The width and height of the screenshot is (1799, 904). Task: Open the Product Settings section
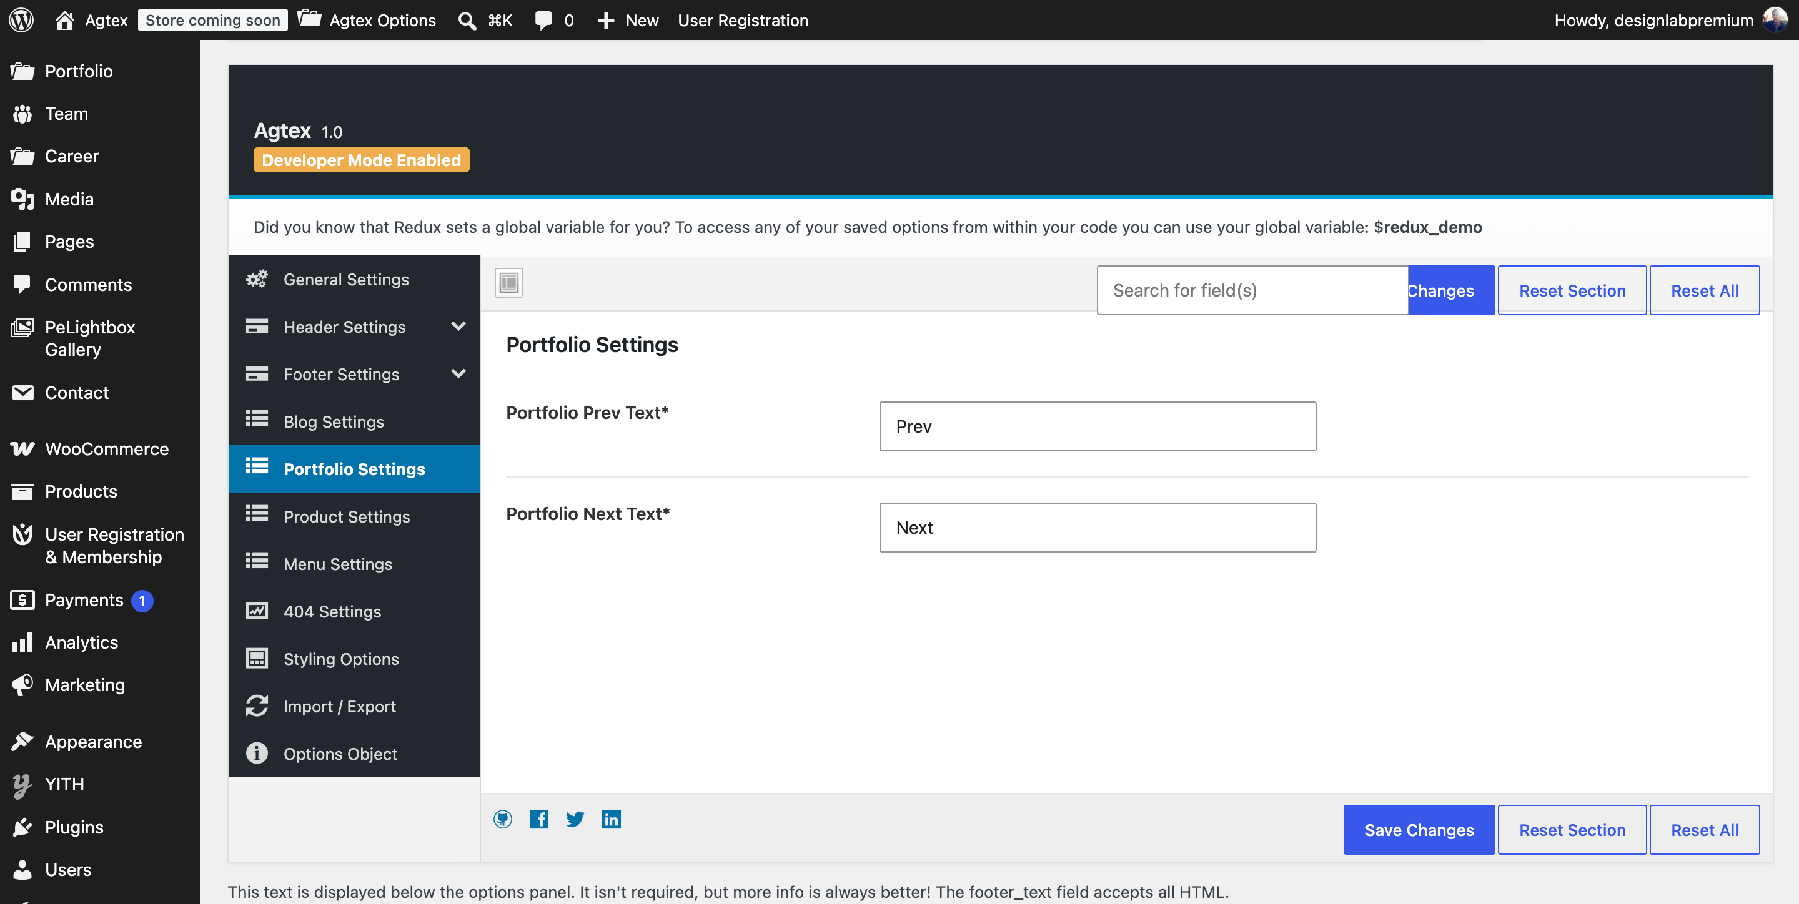point(354,516)
